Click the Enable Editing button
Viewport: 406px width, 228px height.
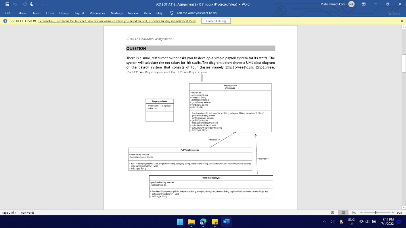coord(216,21)
